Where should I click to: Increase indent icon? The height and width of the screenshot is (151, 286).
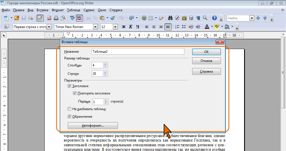tap(198, 27)
